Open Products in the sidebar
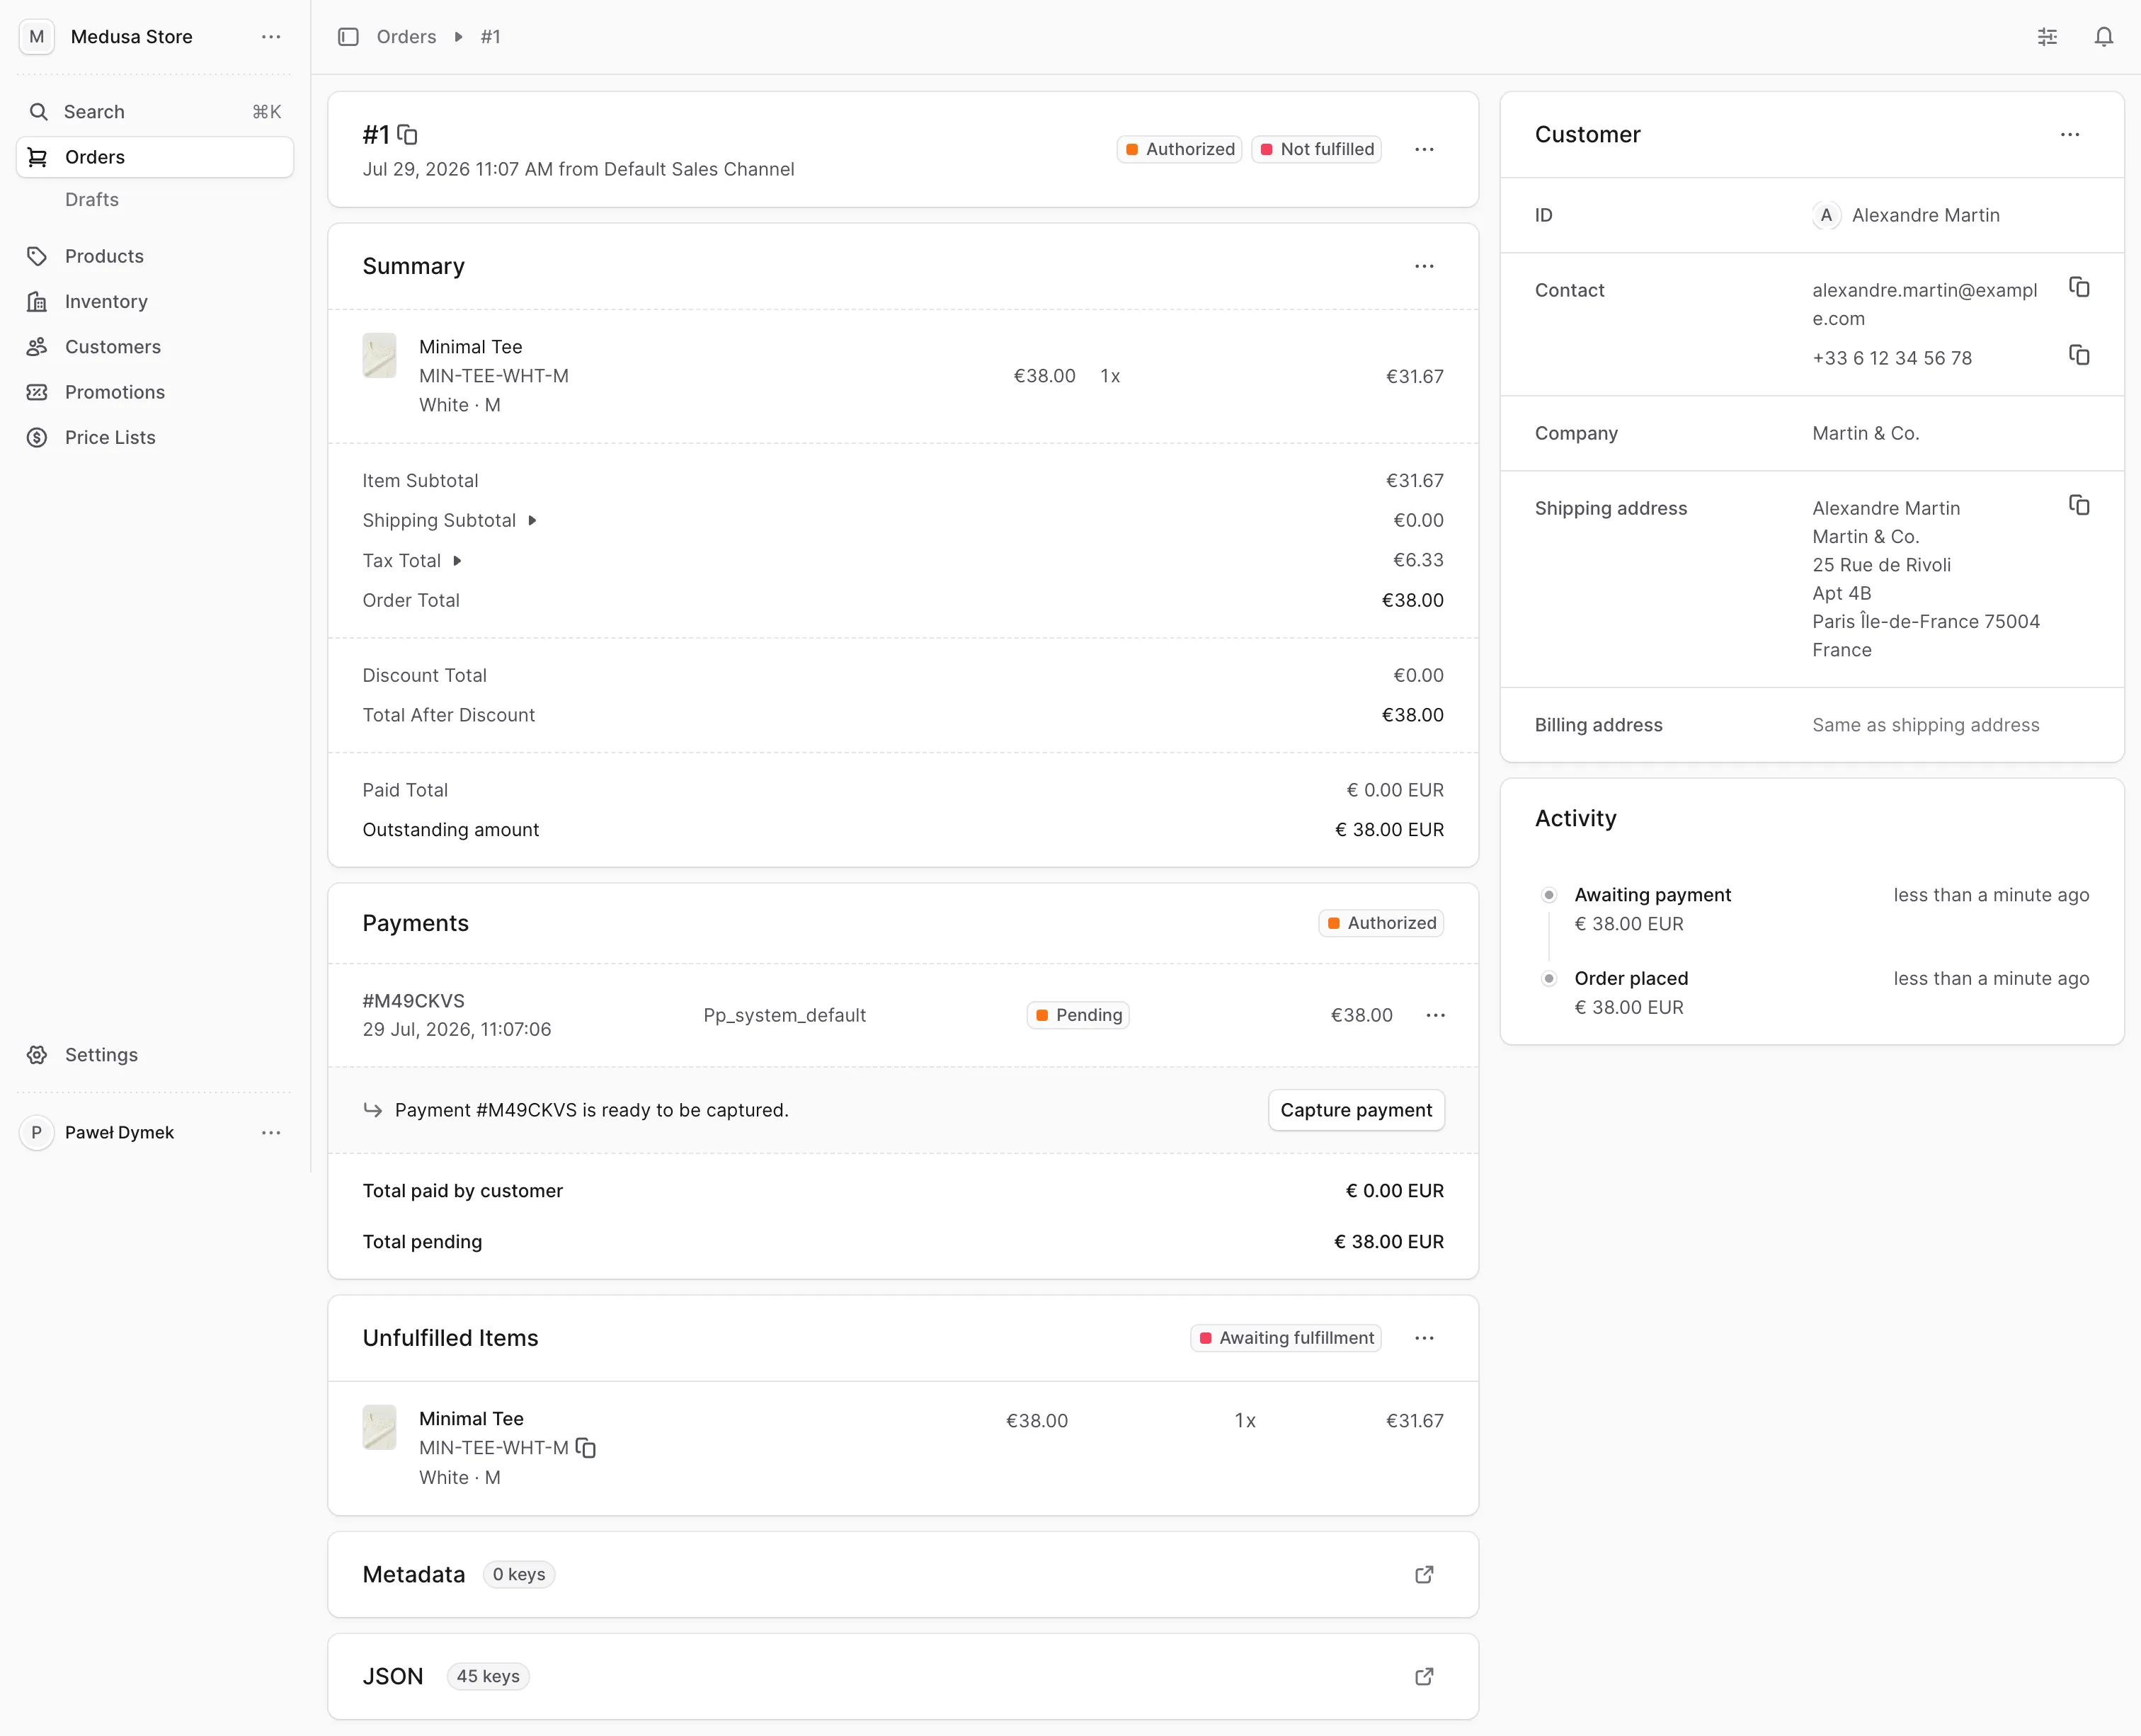2141x1736 pixels. coord(155,257)
